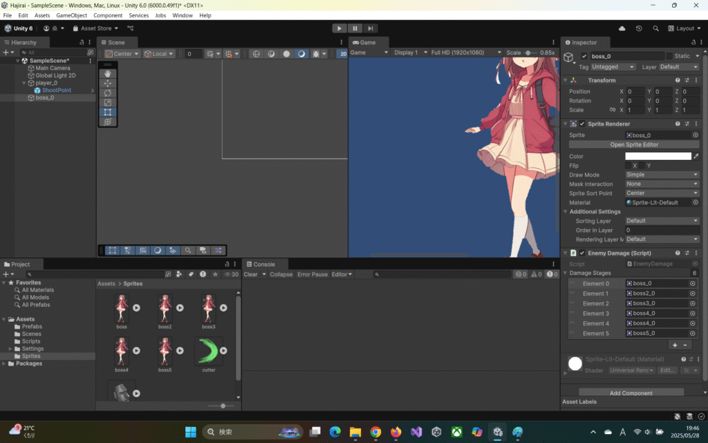Open the Game view kebab menu
708x443 pixels.
pos(554,42)
